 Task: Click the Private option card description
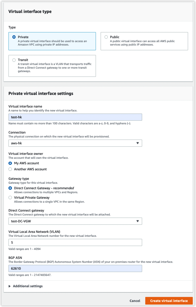pos(52,43)
